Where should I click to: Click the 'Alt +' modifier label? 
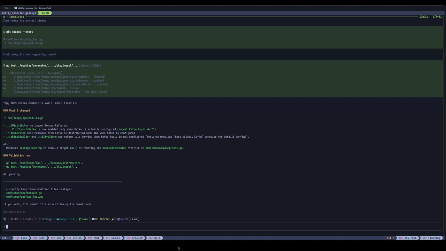(x=391, y=238)
